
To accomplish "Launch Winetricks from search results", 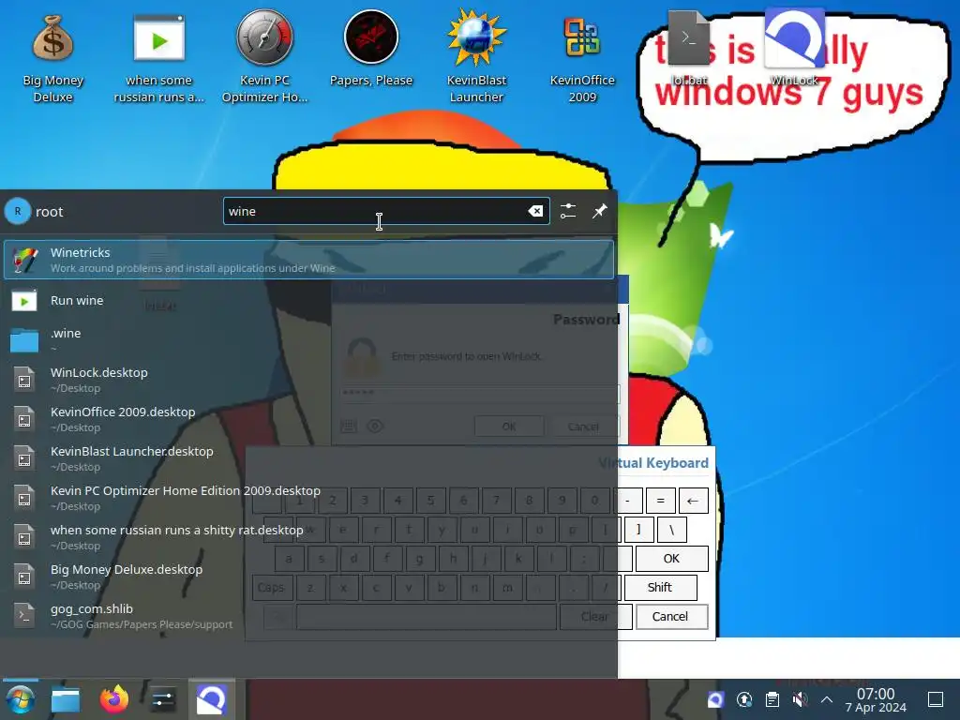I will [x=308, y=260].
